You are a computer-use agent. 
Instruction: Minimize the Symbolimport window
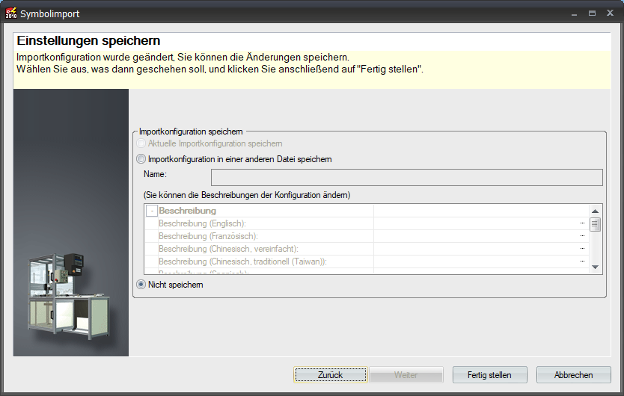tap(574, 13)
